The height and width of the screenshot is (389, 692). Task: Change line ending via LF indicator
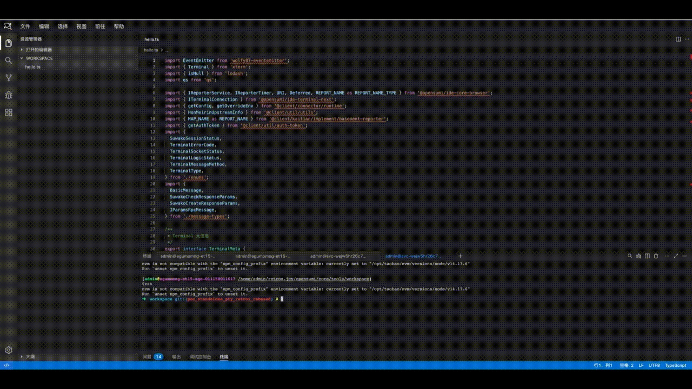tap(641, 365)
